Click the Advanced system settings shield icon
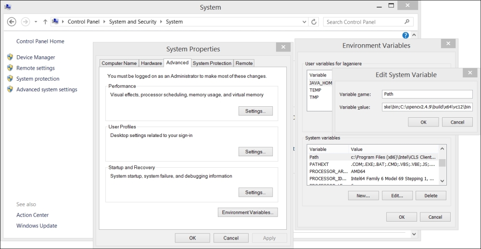 point(10,89)
